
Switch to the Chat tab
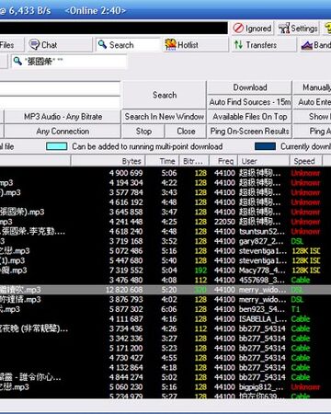pos(59,45)
